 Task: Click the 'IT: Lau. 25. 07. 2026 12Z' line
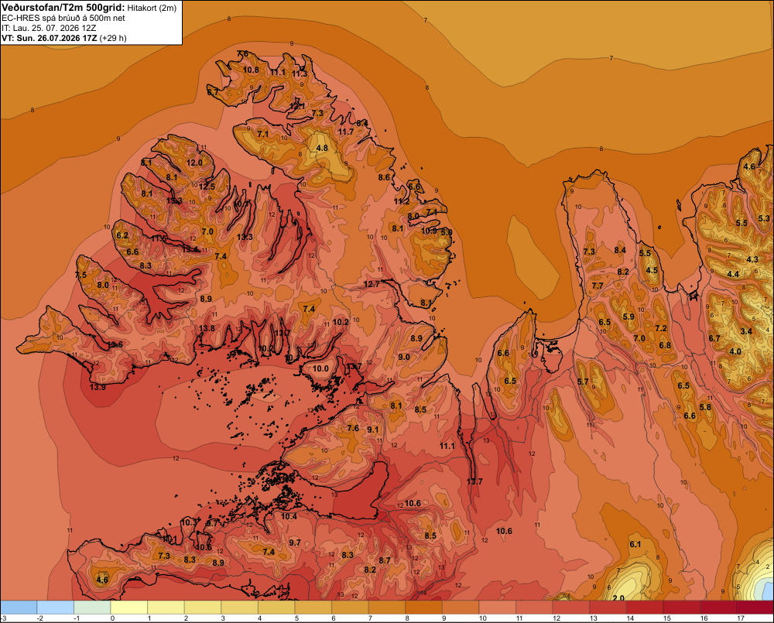49,28
